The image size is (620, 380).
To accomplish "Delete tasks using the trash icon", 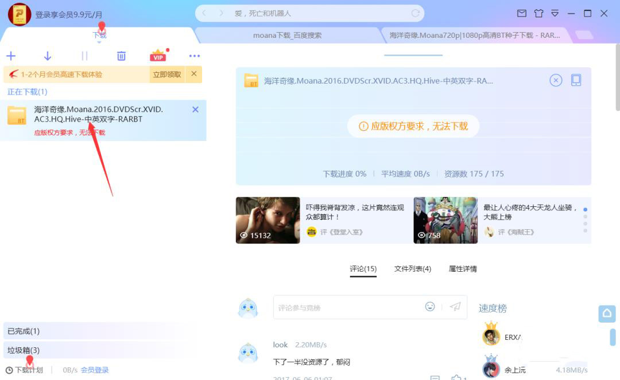I will [121, 56].
